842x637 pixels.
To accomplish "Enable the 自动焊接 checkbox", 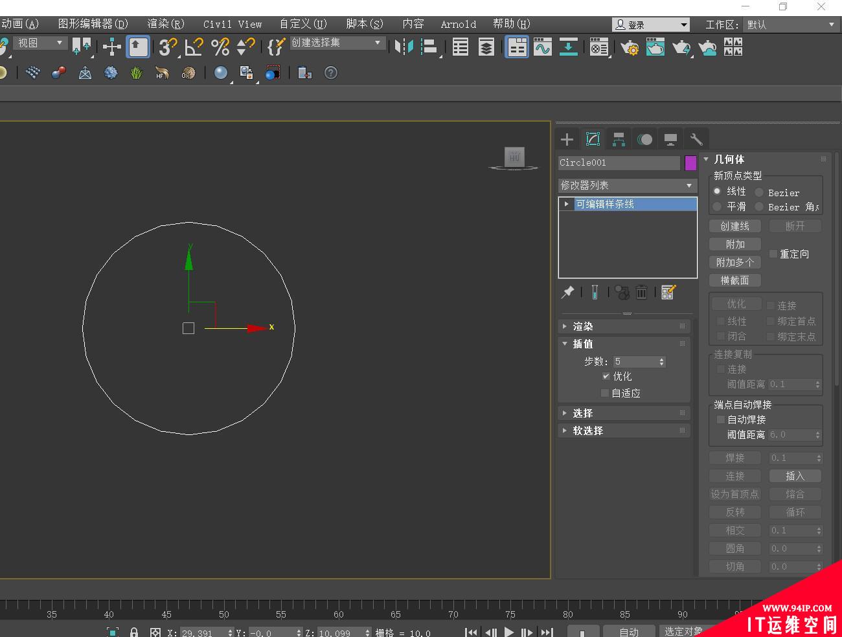I will click(x=720, y=419).
